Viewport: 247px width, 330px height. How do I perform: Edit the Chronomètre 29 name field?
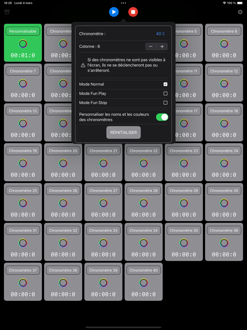coord(184,190)
